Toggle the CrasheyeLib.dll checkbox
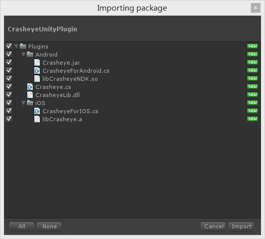The height and width of the screenshot is (239, 265). coord(9,94)
